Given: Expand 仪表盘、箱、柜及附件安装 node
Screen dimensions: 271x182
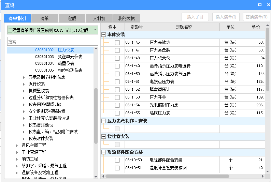Looking at the screenshot, I should click(x=24, y=132).
